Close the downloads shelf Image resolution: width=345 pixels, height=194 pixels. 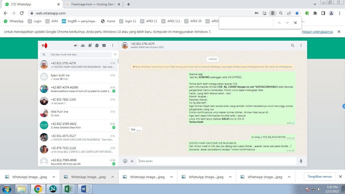pos(340,177)
